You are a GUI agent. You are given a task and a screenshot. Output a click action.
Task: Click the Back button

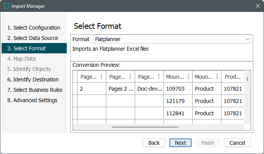[154, 143]
